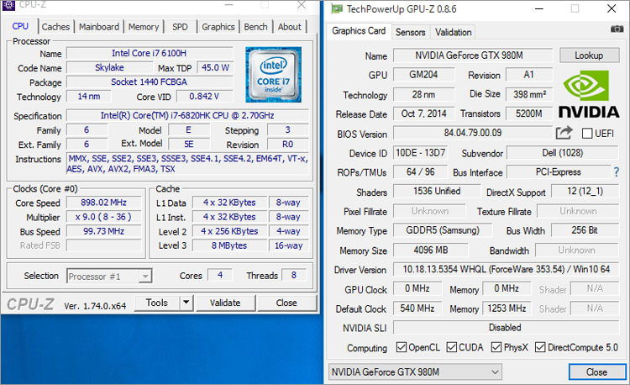This screenshot has width=630, height=385.
Task: Click the GPU Name field showing GTX 980M
Action: click(472, 55)
